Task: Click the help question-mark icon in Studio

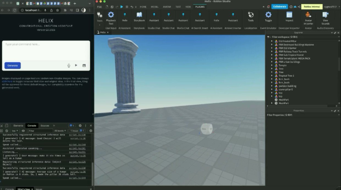Action: (291, 7)
